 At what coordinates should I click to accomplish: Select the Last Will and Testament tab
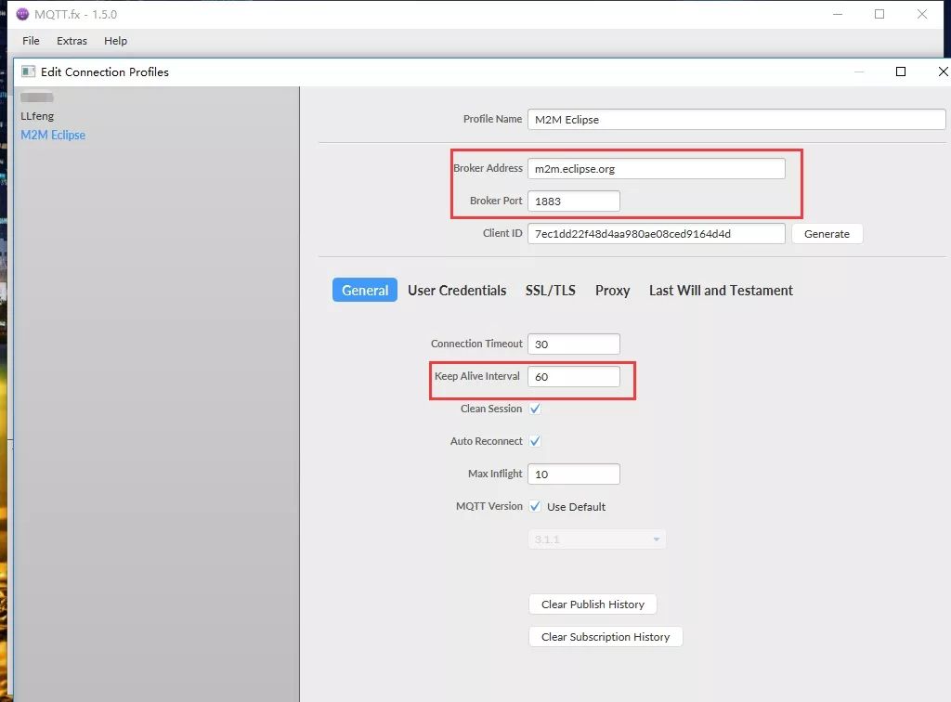coord(721,291)
